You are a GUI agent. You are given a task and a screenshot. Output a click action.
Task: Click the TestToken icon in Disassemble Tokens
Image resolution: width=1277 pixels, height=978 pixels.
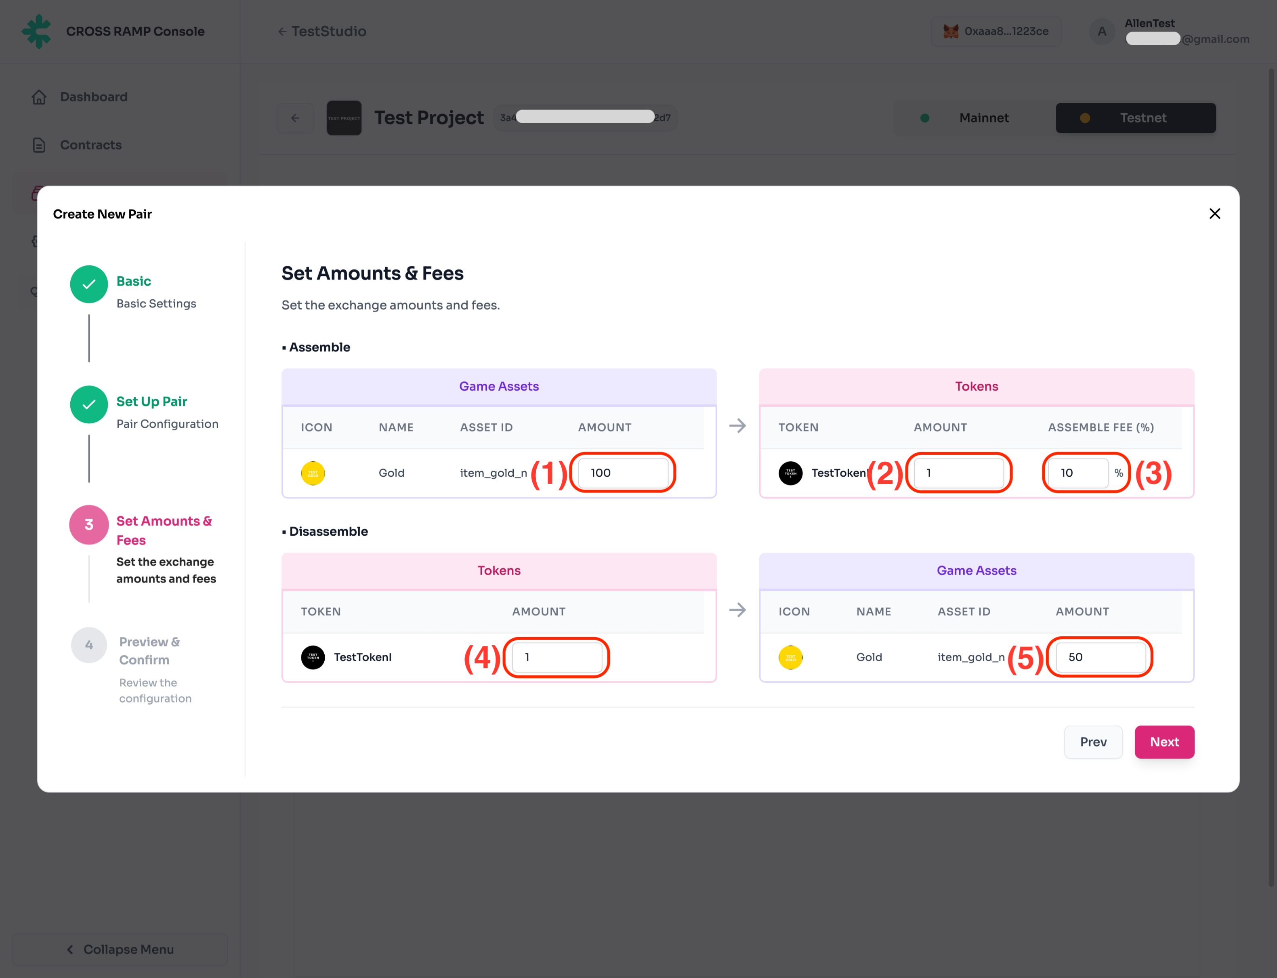[x=313, y=657]
